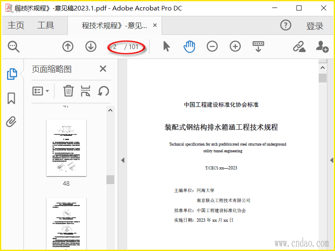335x251 pixels.
Task: Maximize the Acrobat window
Action: click(299, 8)
